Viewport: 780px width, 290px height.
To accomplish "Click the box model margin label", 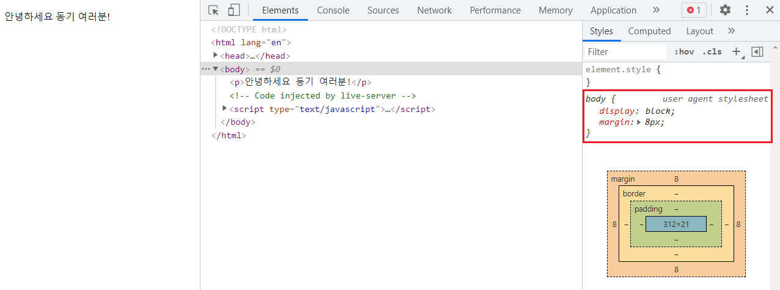I will pos(623,179).
